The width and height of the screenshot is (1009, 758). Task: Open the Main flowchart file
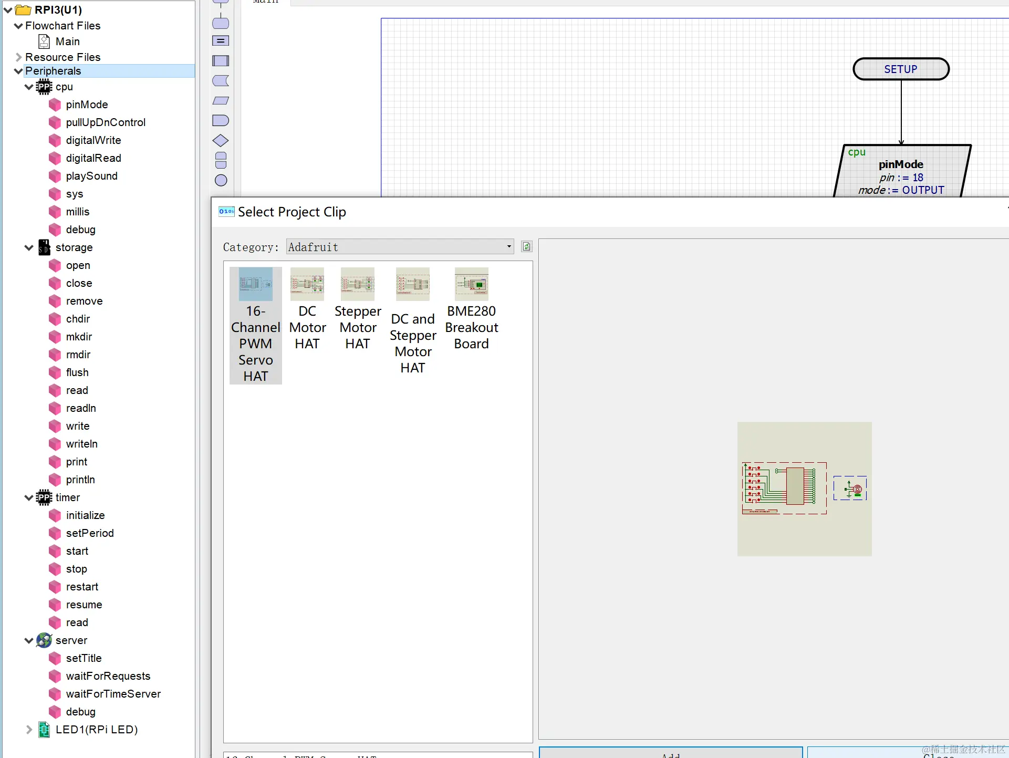[67, 41]
